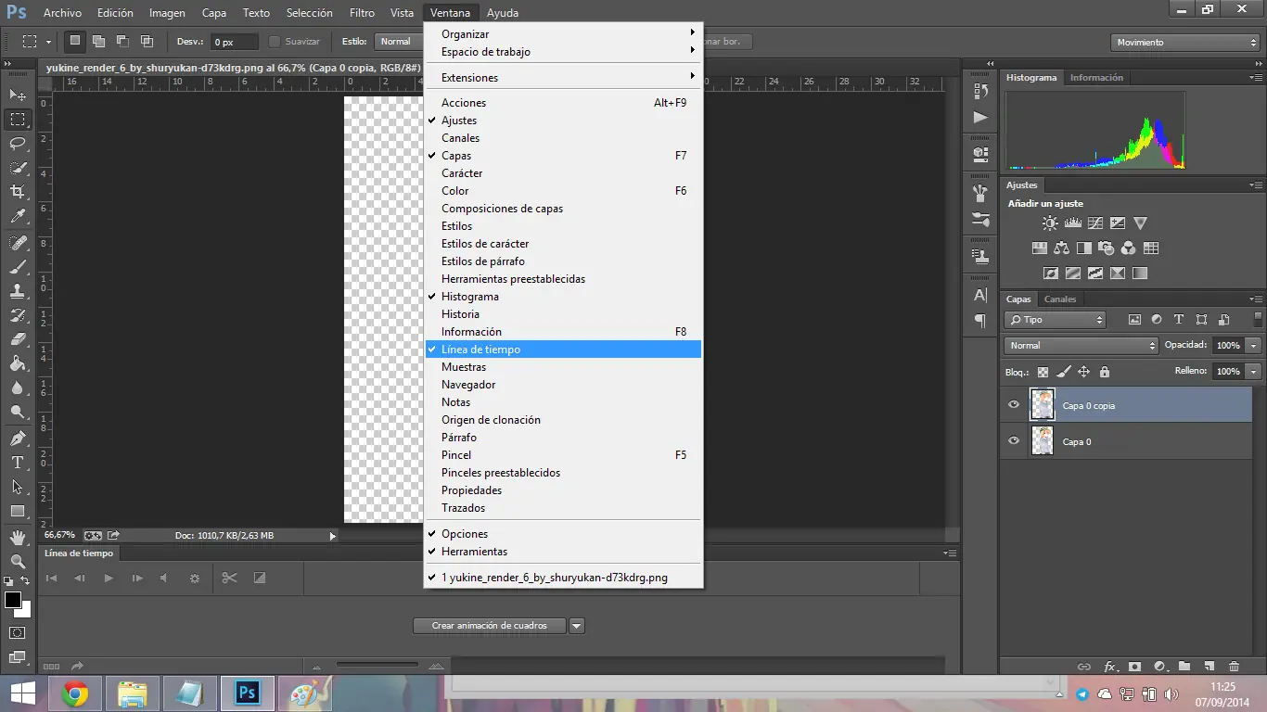
Task: Open the Archivo menu
Action: pyautogui.click(x=62, y=13)
